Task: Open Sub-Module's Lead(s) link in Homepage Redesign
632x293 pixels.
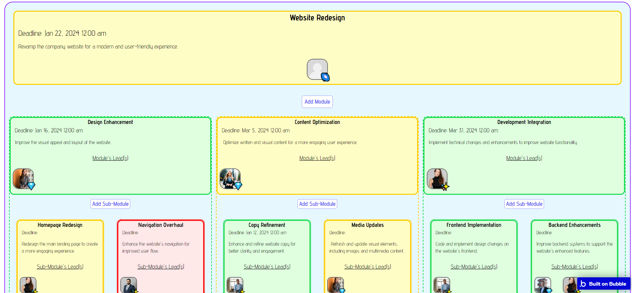Action: click(60, 267)
